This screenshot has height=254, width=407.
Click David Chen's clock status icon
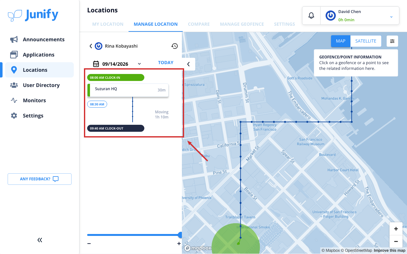331,16
